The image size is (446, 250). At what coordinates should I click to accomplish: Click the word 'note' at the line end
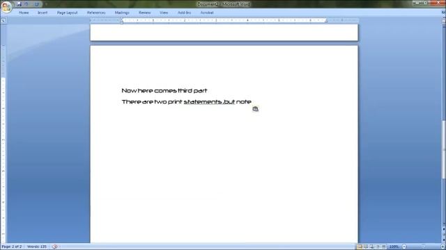(244, 102)
